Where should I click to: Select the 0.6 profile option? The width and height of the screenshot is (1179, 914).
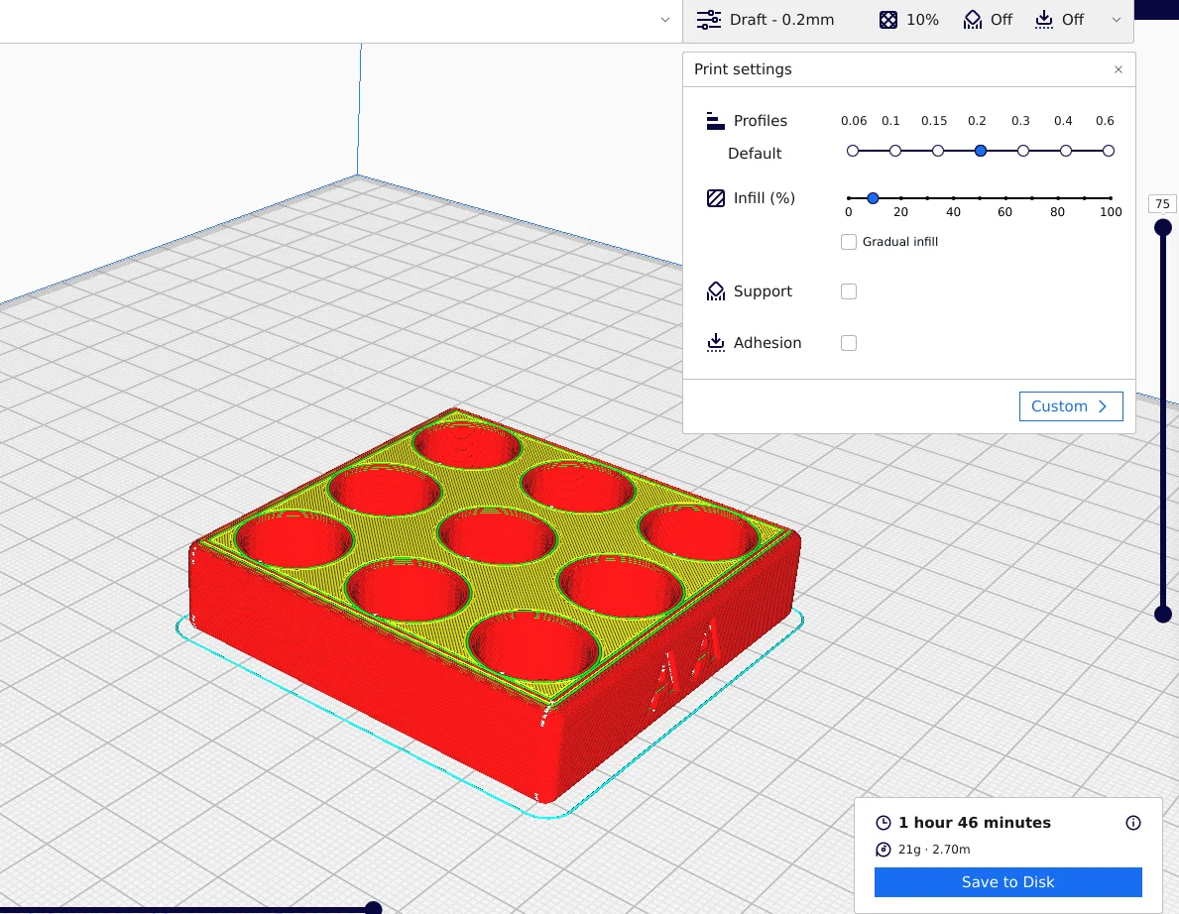coord(1109,151)
